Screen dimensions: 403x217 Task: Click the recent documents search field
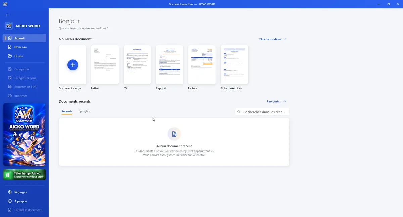click(262, 112)
